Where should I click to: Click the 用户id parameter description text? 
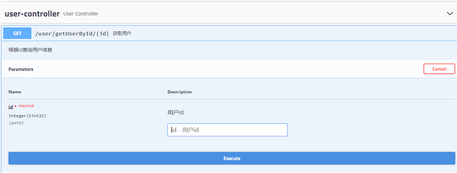coord(176,113)
